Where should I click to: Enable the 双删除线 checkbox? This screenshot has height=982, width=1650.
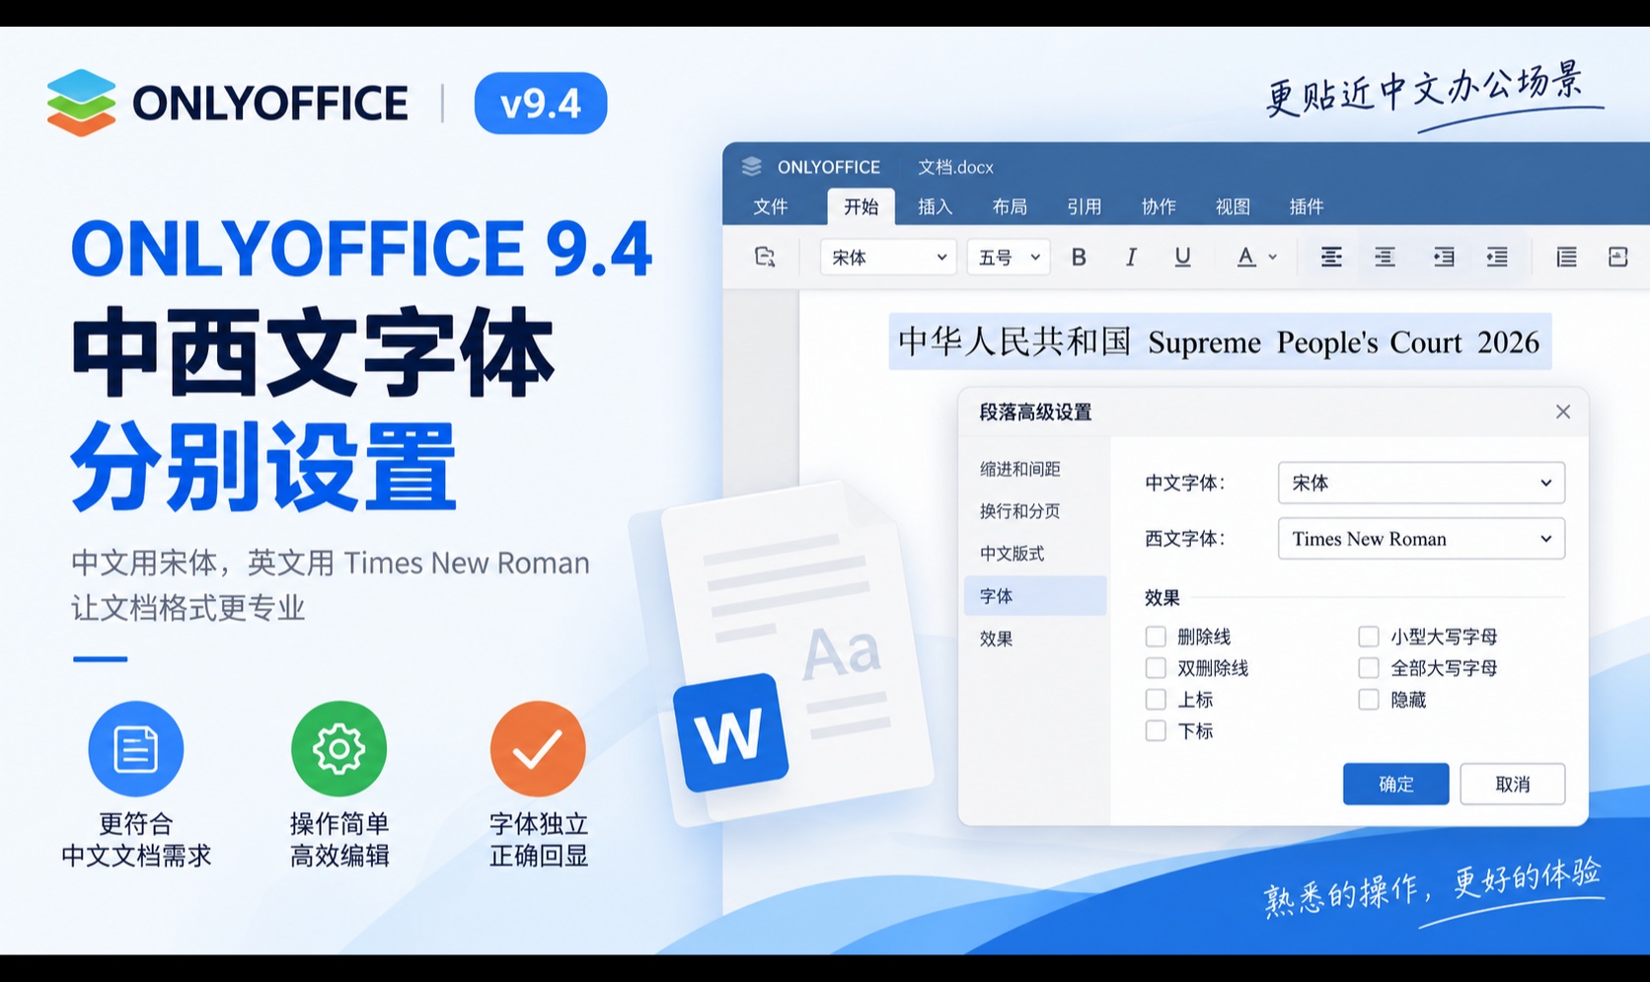[x=1156, y=668]
